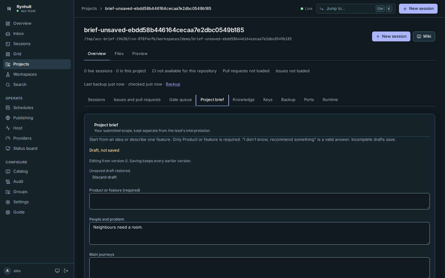Click the alex user avatar
Image resolution: width=445 pixels, height=278 pixels.
[7, 271]
